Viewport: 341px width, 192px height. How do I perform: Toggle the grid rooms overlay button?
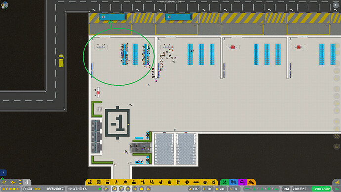click(121, 189)
